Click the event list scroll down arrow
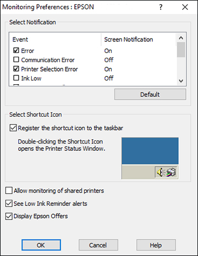This screenshot has width=198, height=256. [181, 81]
